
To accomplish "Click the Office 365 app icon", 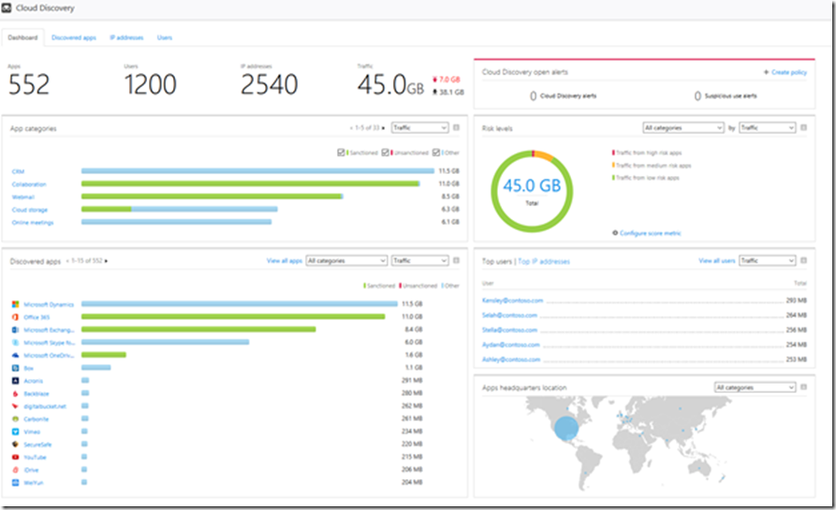I will [x=16, y=317].
